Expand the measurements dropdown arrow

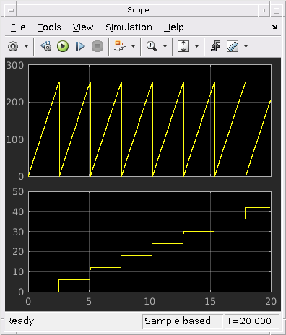(246, 46)
